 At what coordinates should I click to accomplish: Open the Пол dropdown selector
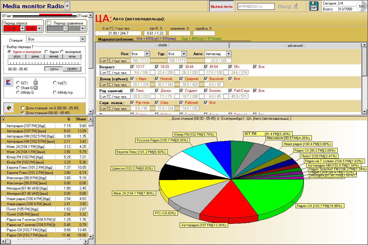coord(147,54)
